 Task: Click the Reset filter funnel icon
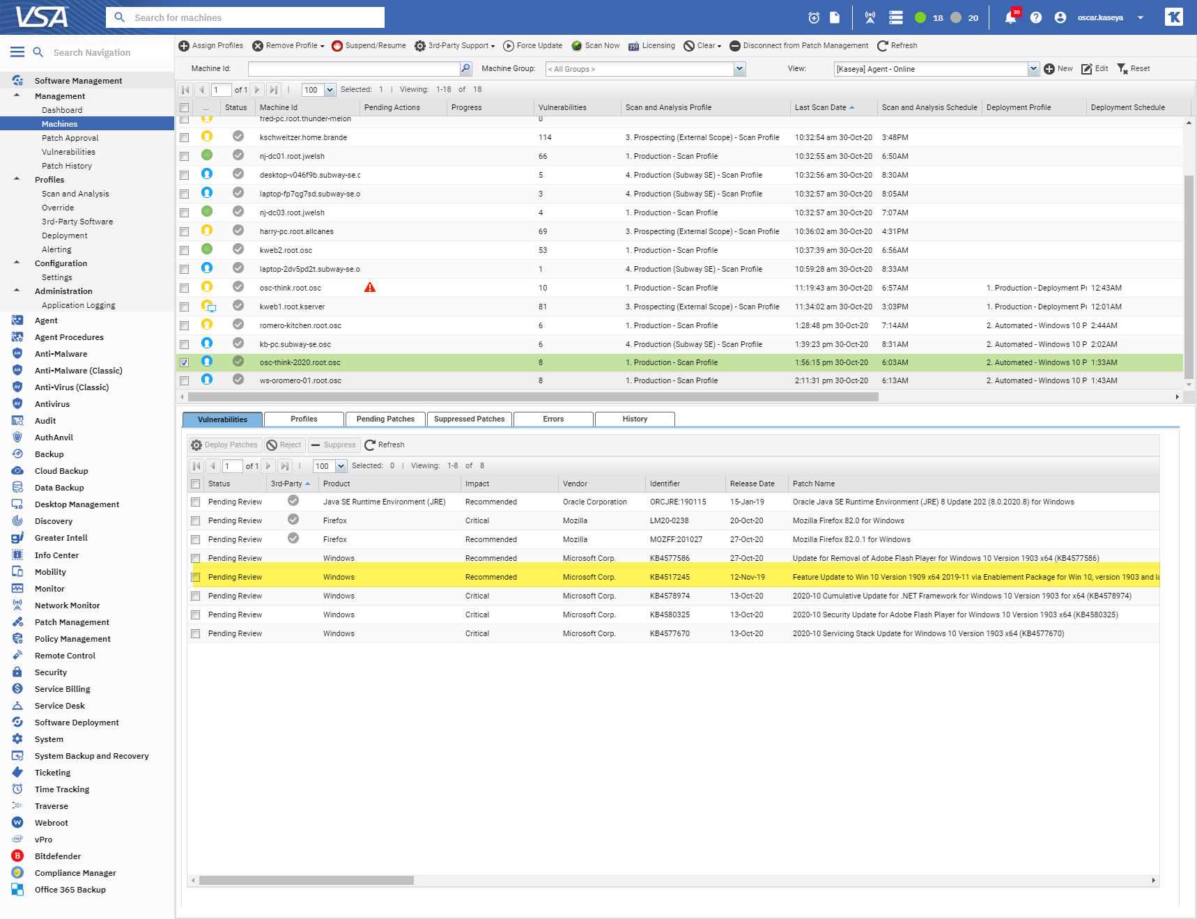[1122, 69]
